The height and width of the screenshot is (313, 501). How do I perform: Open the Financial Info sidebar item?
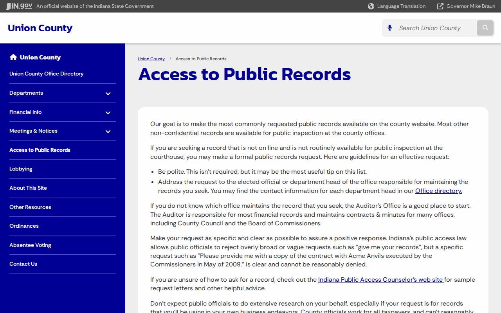[25, 112]
